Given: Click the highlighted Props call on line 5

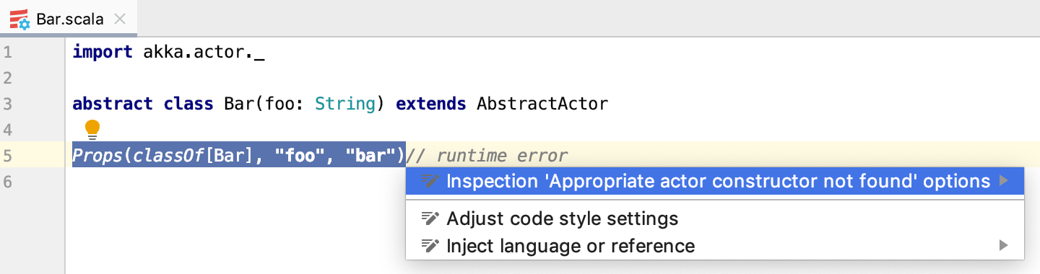Looking at the screenshot, I should click(x=239, y=156).
